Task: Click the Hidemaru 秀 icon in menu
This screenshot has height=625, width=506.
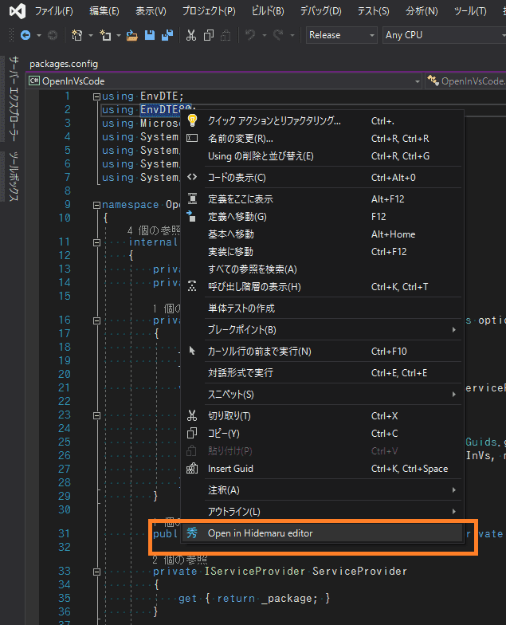Action: [x=192, y=533]
